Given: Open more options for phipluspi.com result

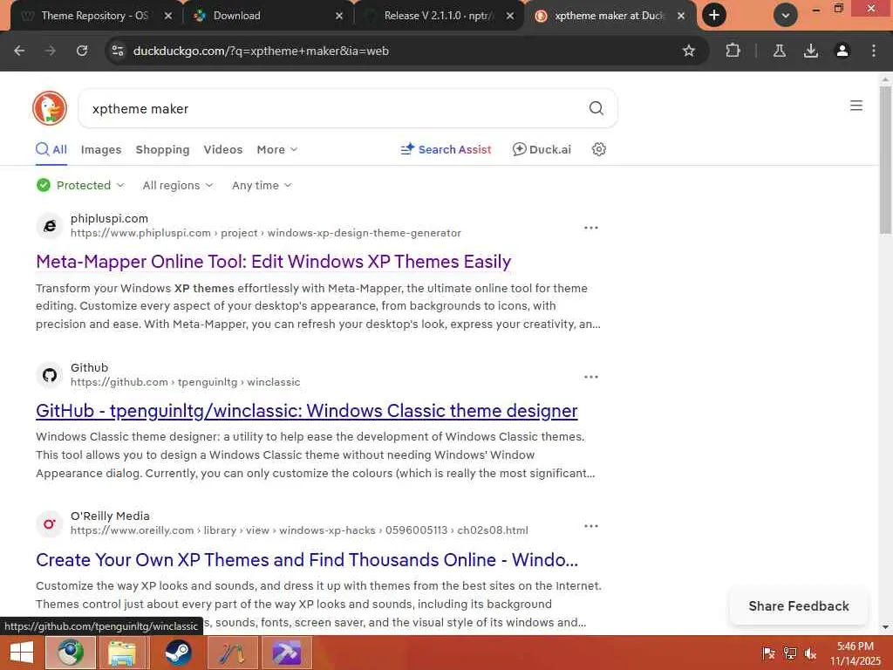Looking at the screenshot, I should tap(591, 228).
